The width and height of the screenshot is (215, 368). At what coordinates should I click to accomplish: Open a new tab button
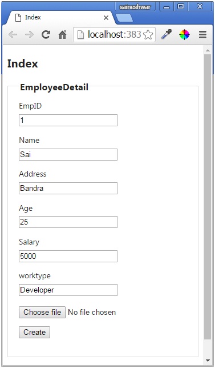tap(124, 18)
